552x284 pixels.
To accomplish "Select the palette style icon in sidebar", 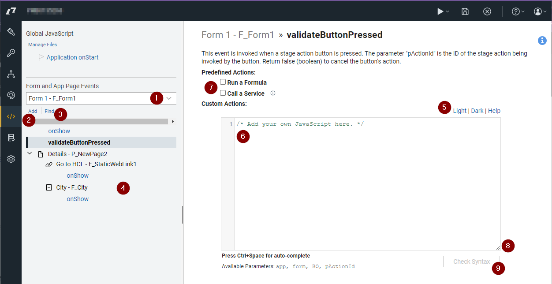I will [x=11, y=95].
